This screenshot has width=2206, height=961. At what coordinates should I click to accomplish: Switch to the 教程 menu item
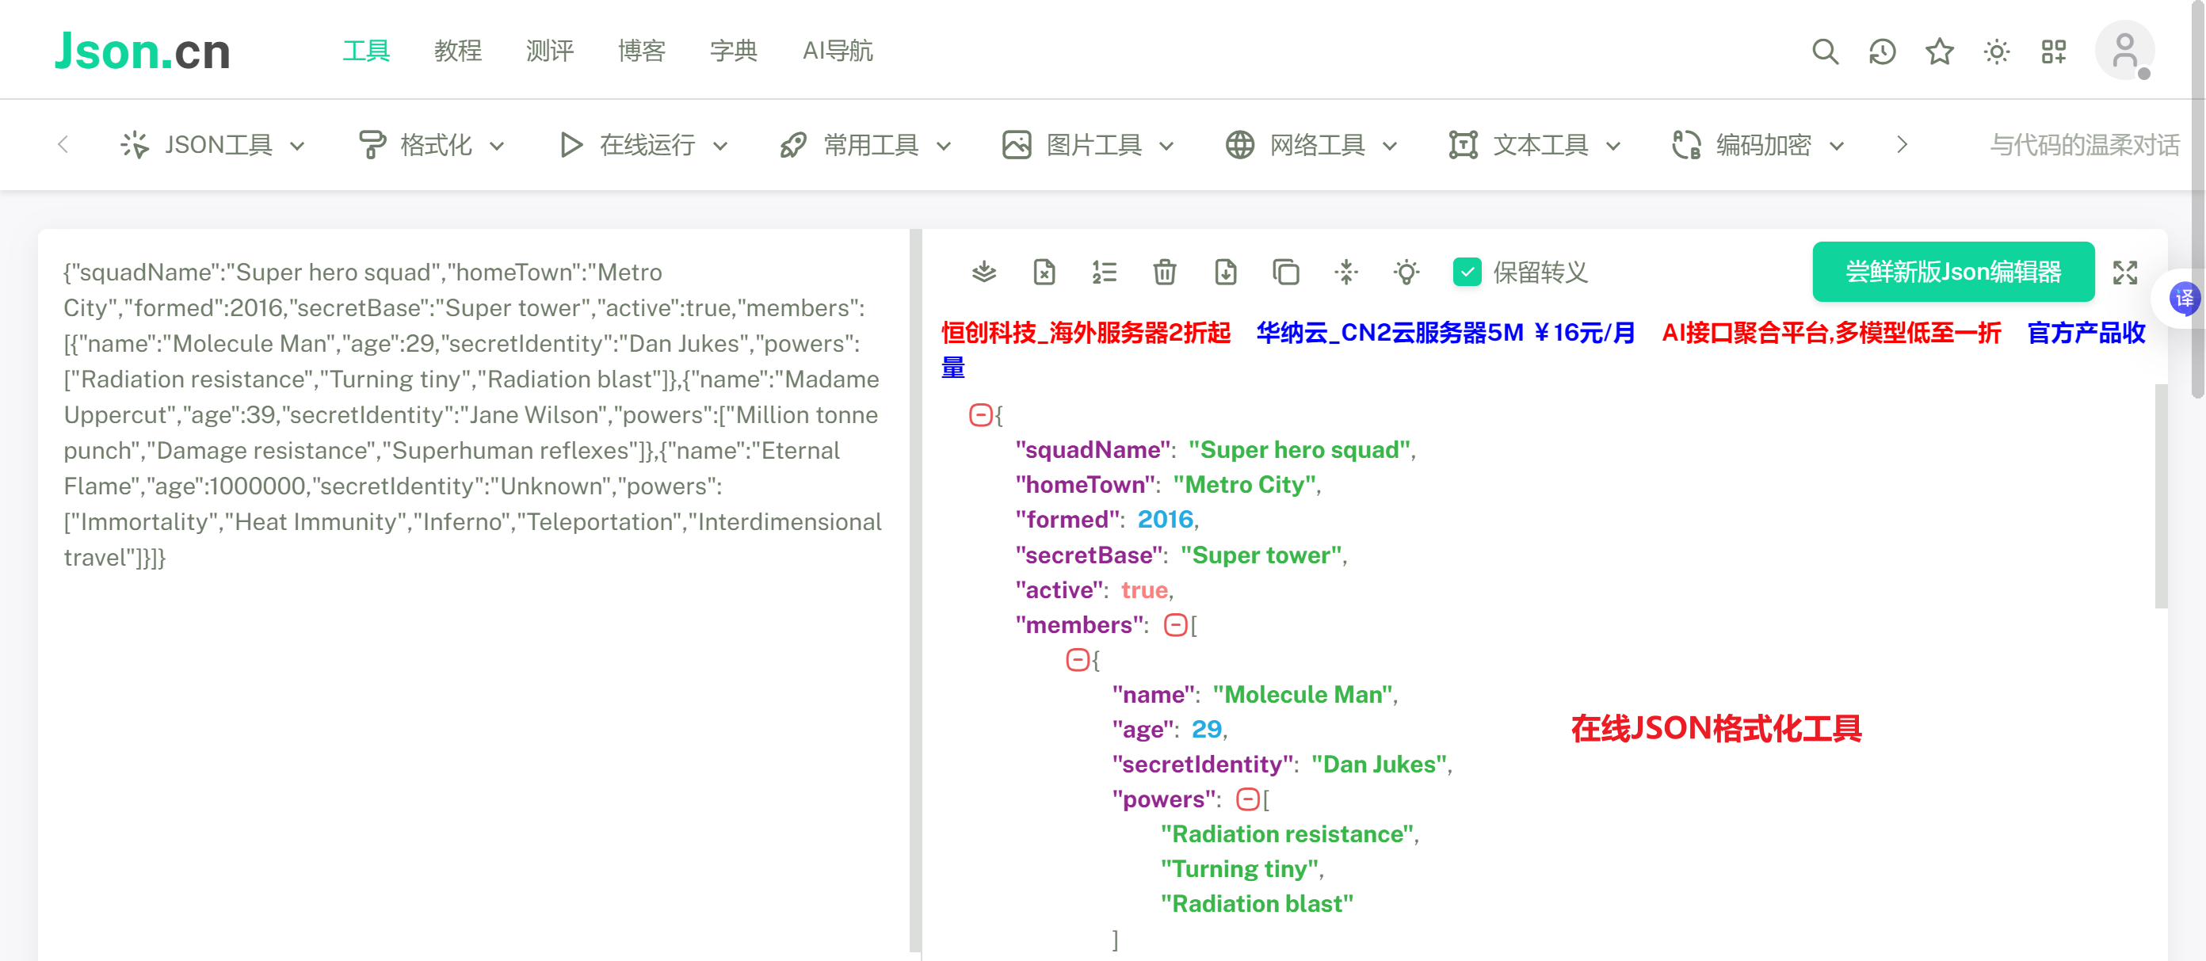pyautogui.click(x=458, y=51)
